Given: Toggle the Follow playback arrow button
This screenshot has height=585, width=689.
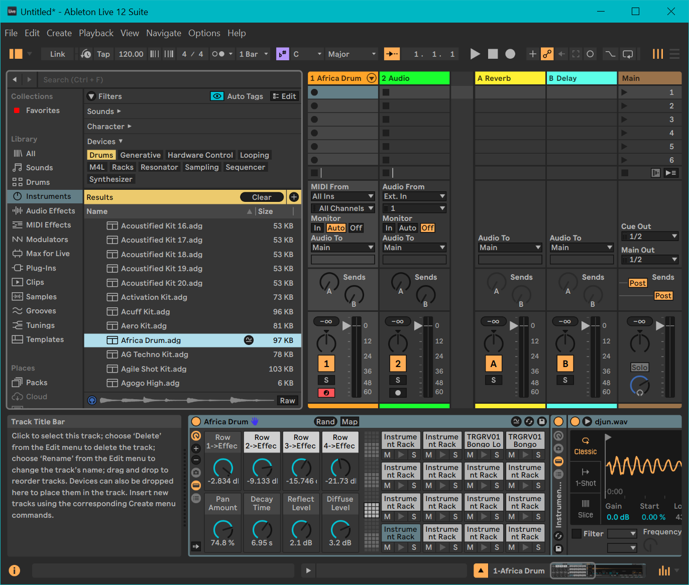Looking at the screenshot, I should point(392,54).
